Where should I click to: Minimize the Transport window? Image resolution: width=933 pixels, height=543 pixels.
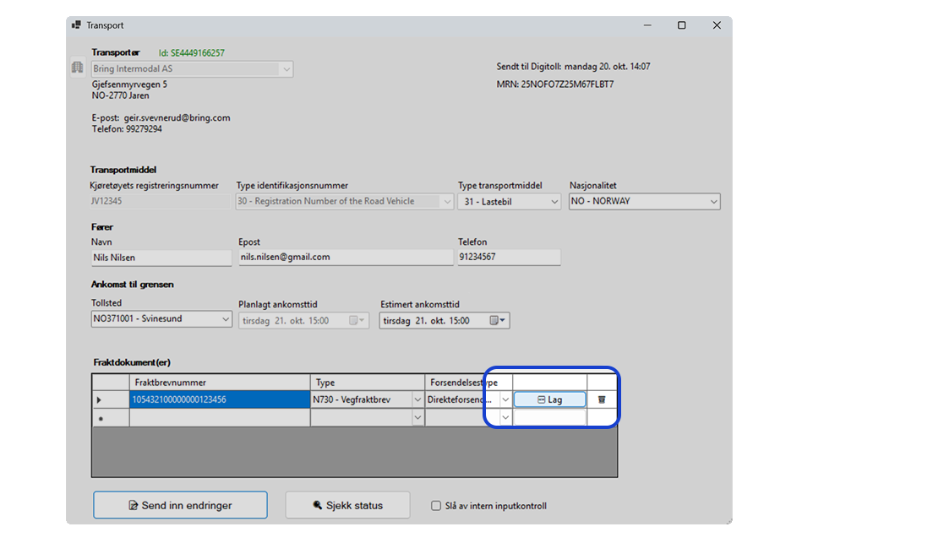(x=647, y=25)
